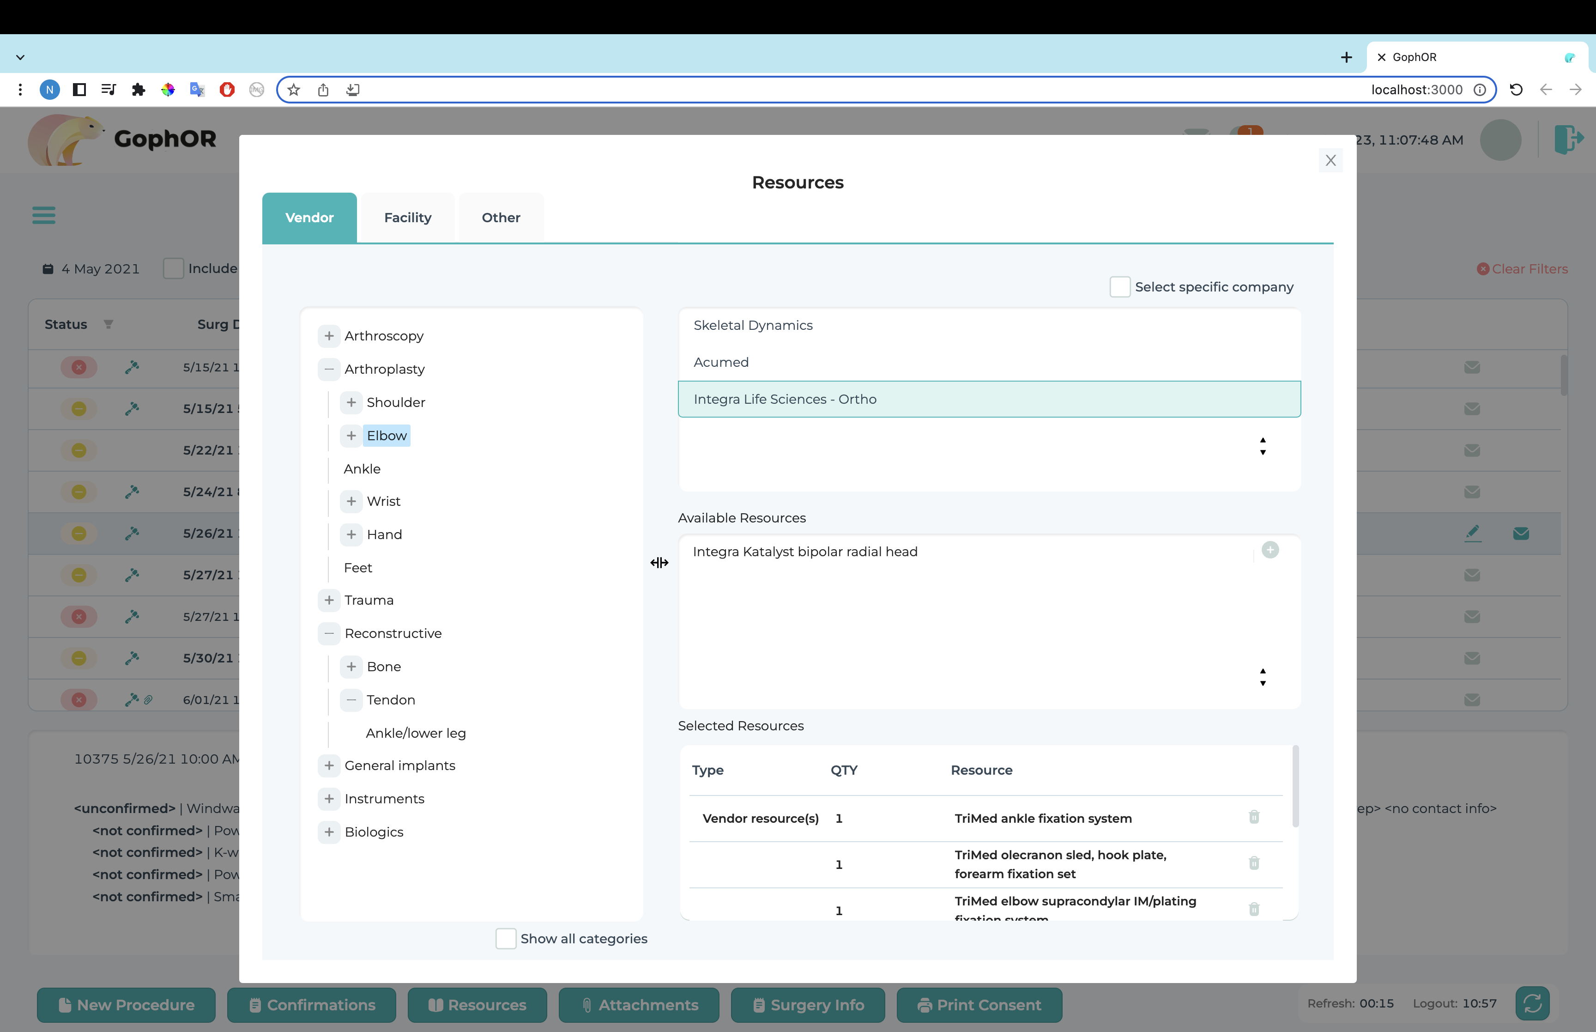This screenshot has width=1596, height=1032.
Task: Click available resources stepper arrows
Action: (1263, 677)
